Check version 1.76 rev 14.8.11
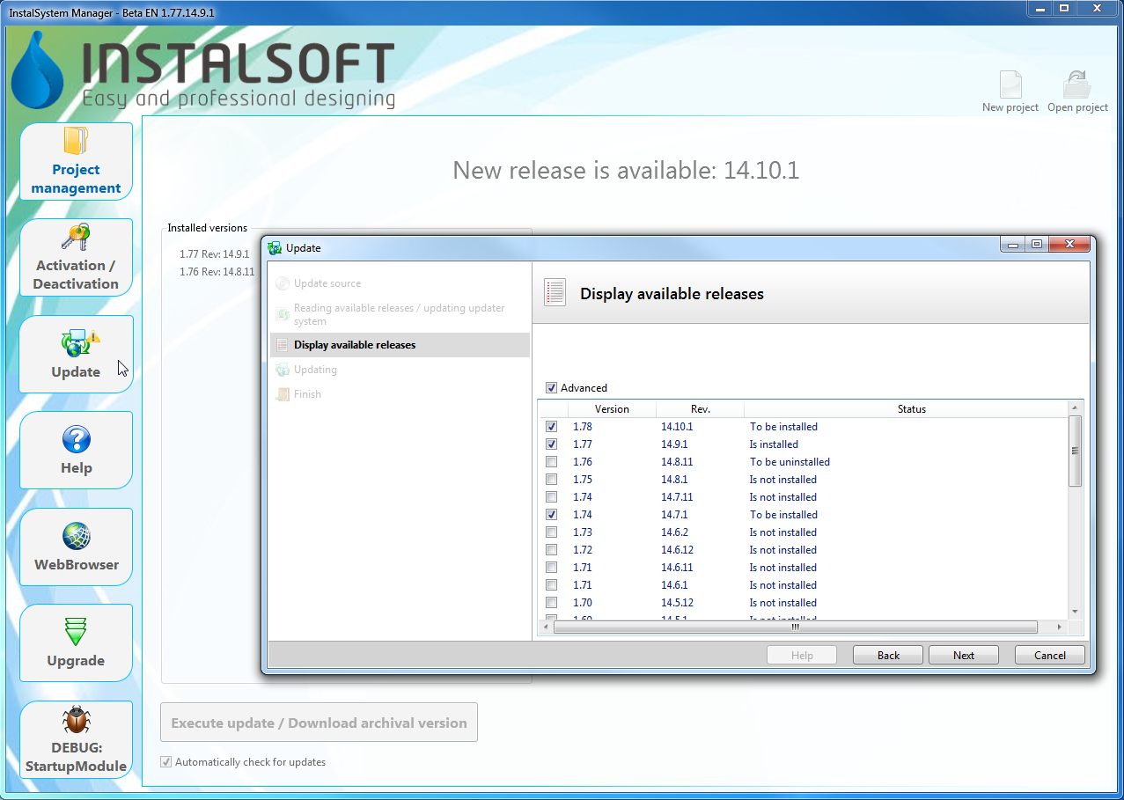This screenshot has height=800, width=1124. [x=551, y=462]
